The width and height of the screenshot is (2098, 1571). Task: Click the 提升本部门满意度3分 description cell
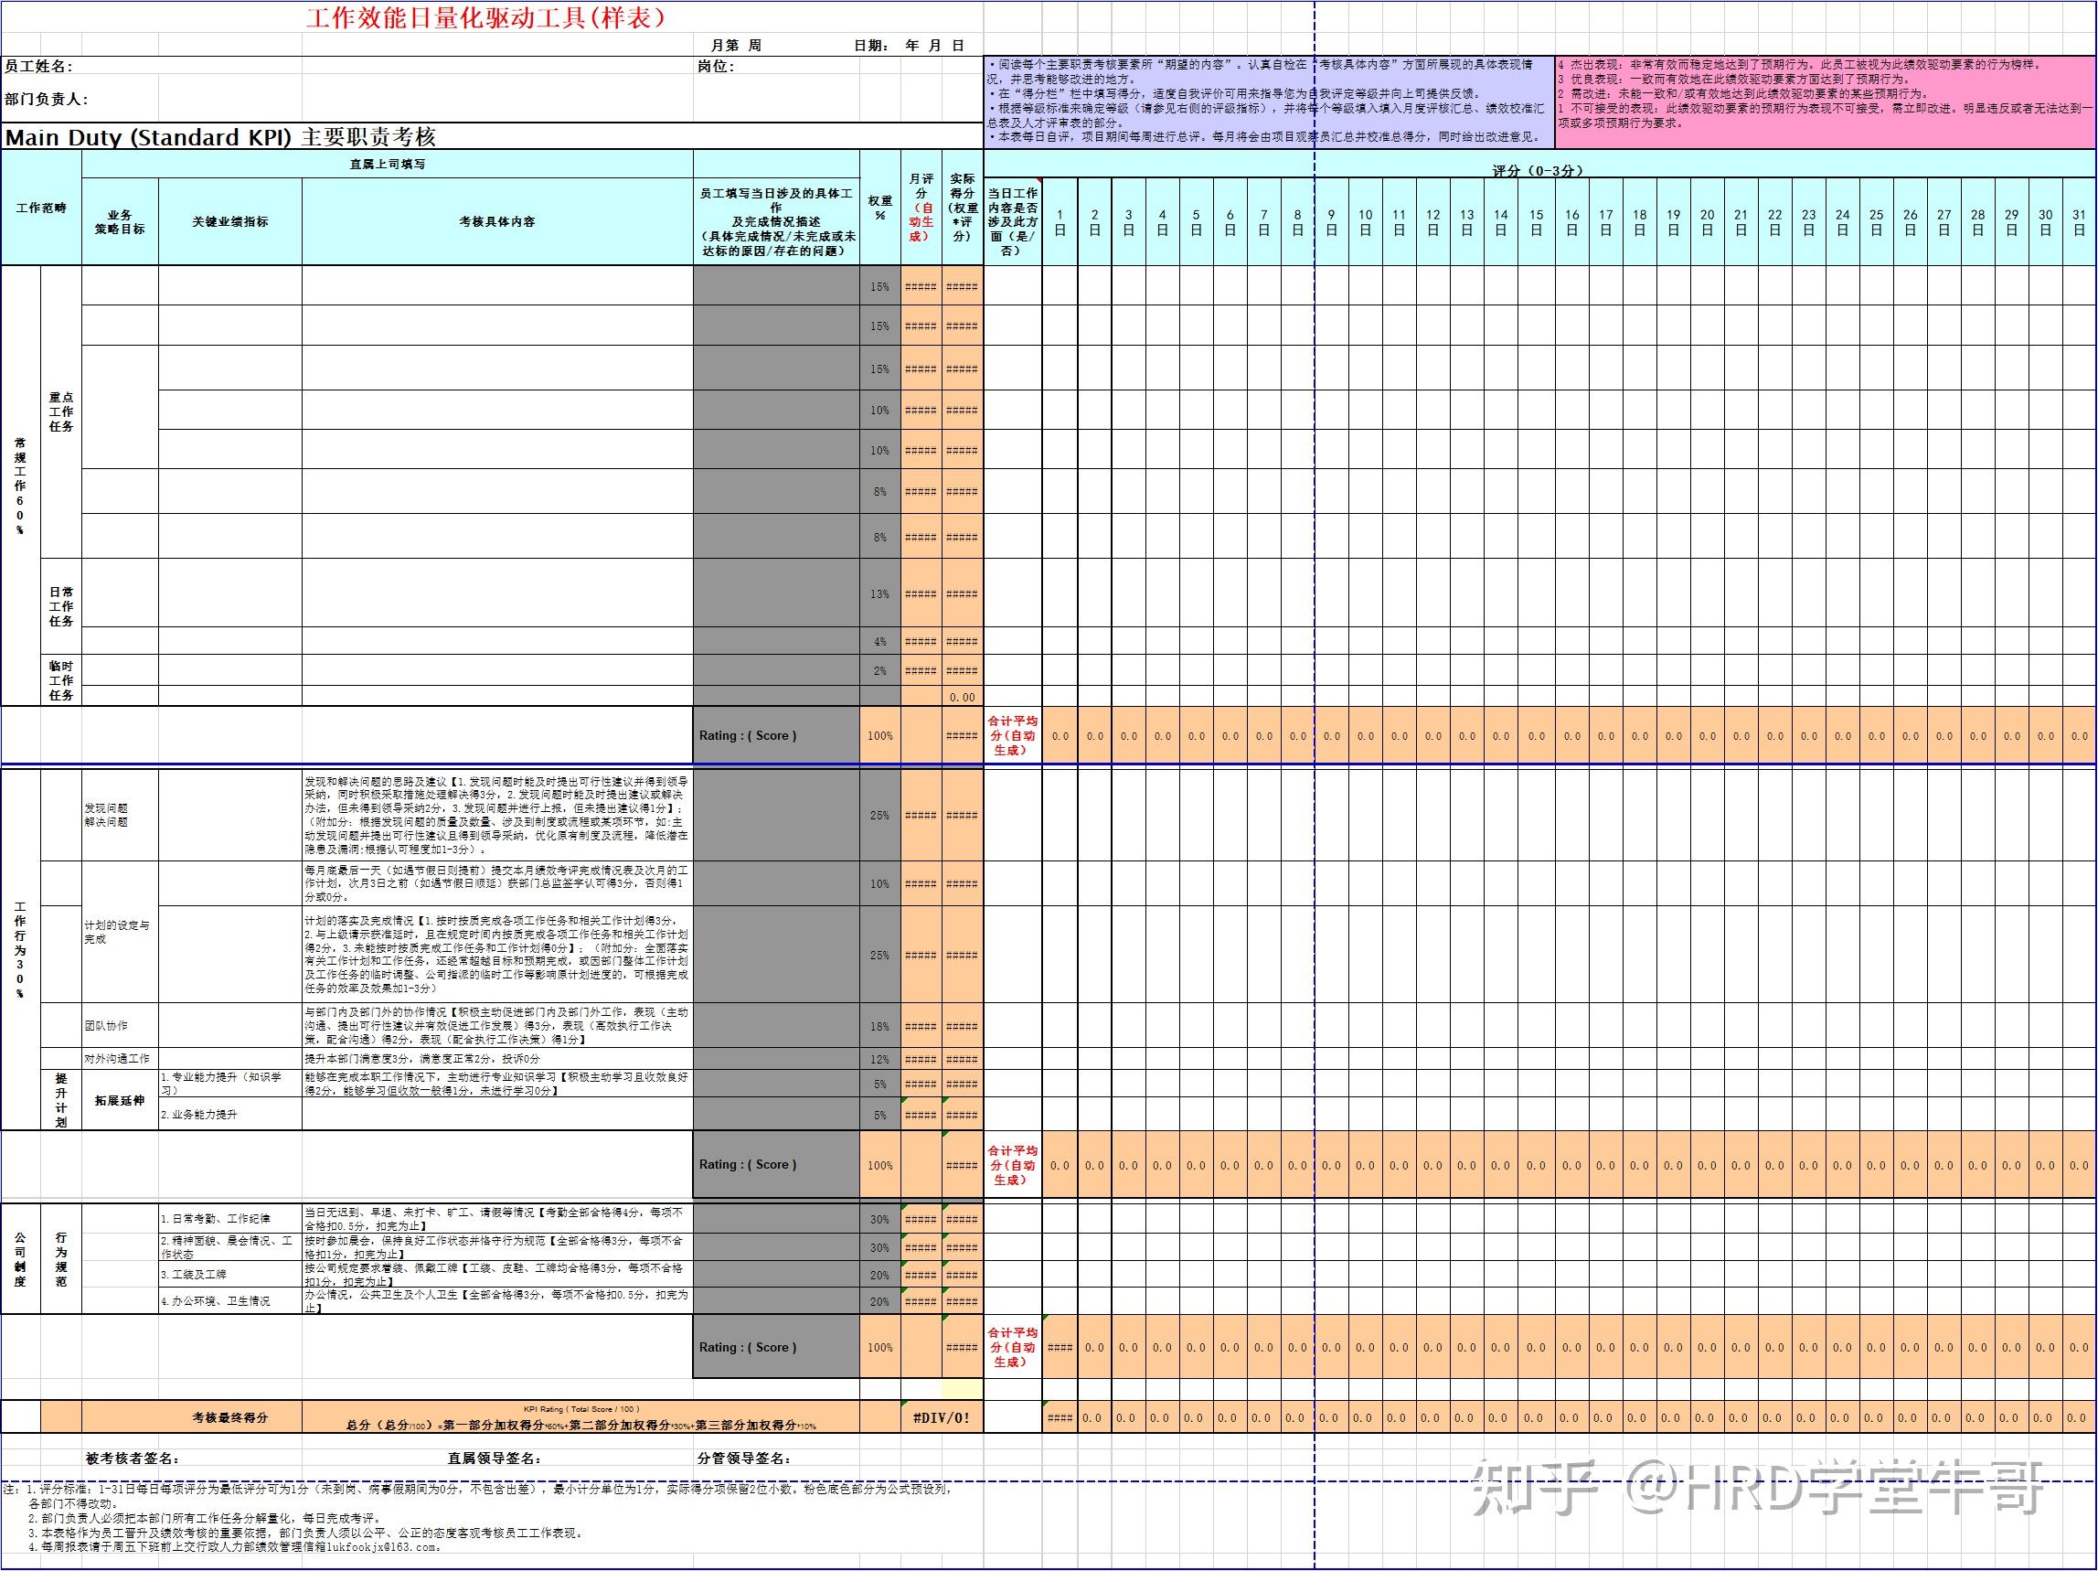pyautogui.click(x=497, y=1059)
